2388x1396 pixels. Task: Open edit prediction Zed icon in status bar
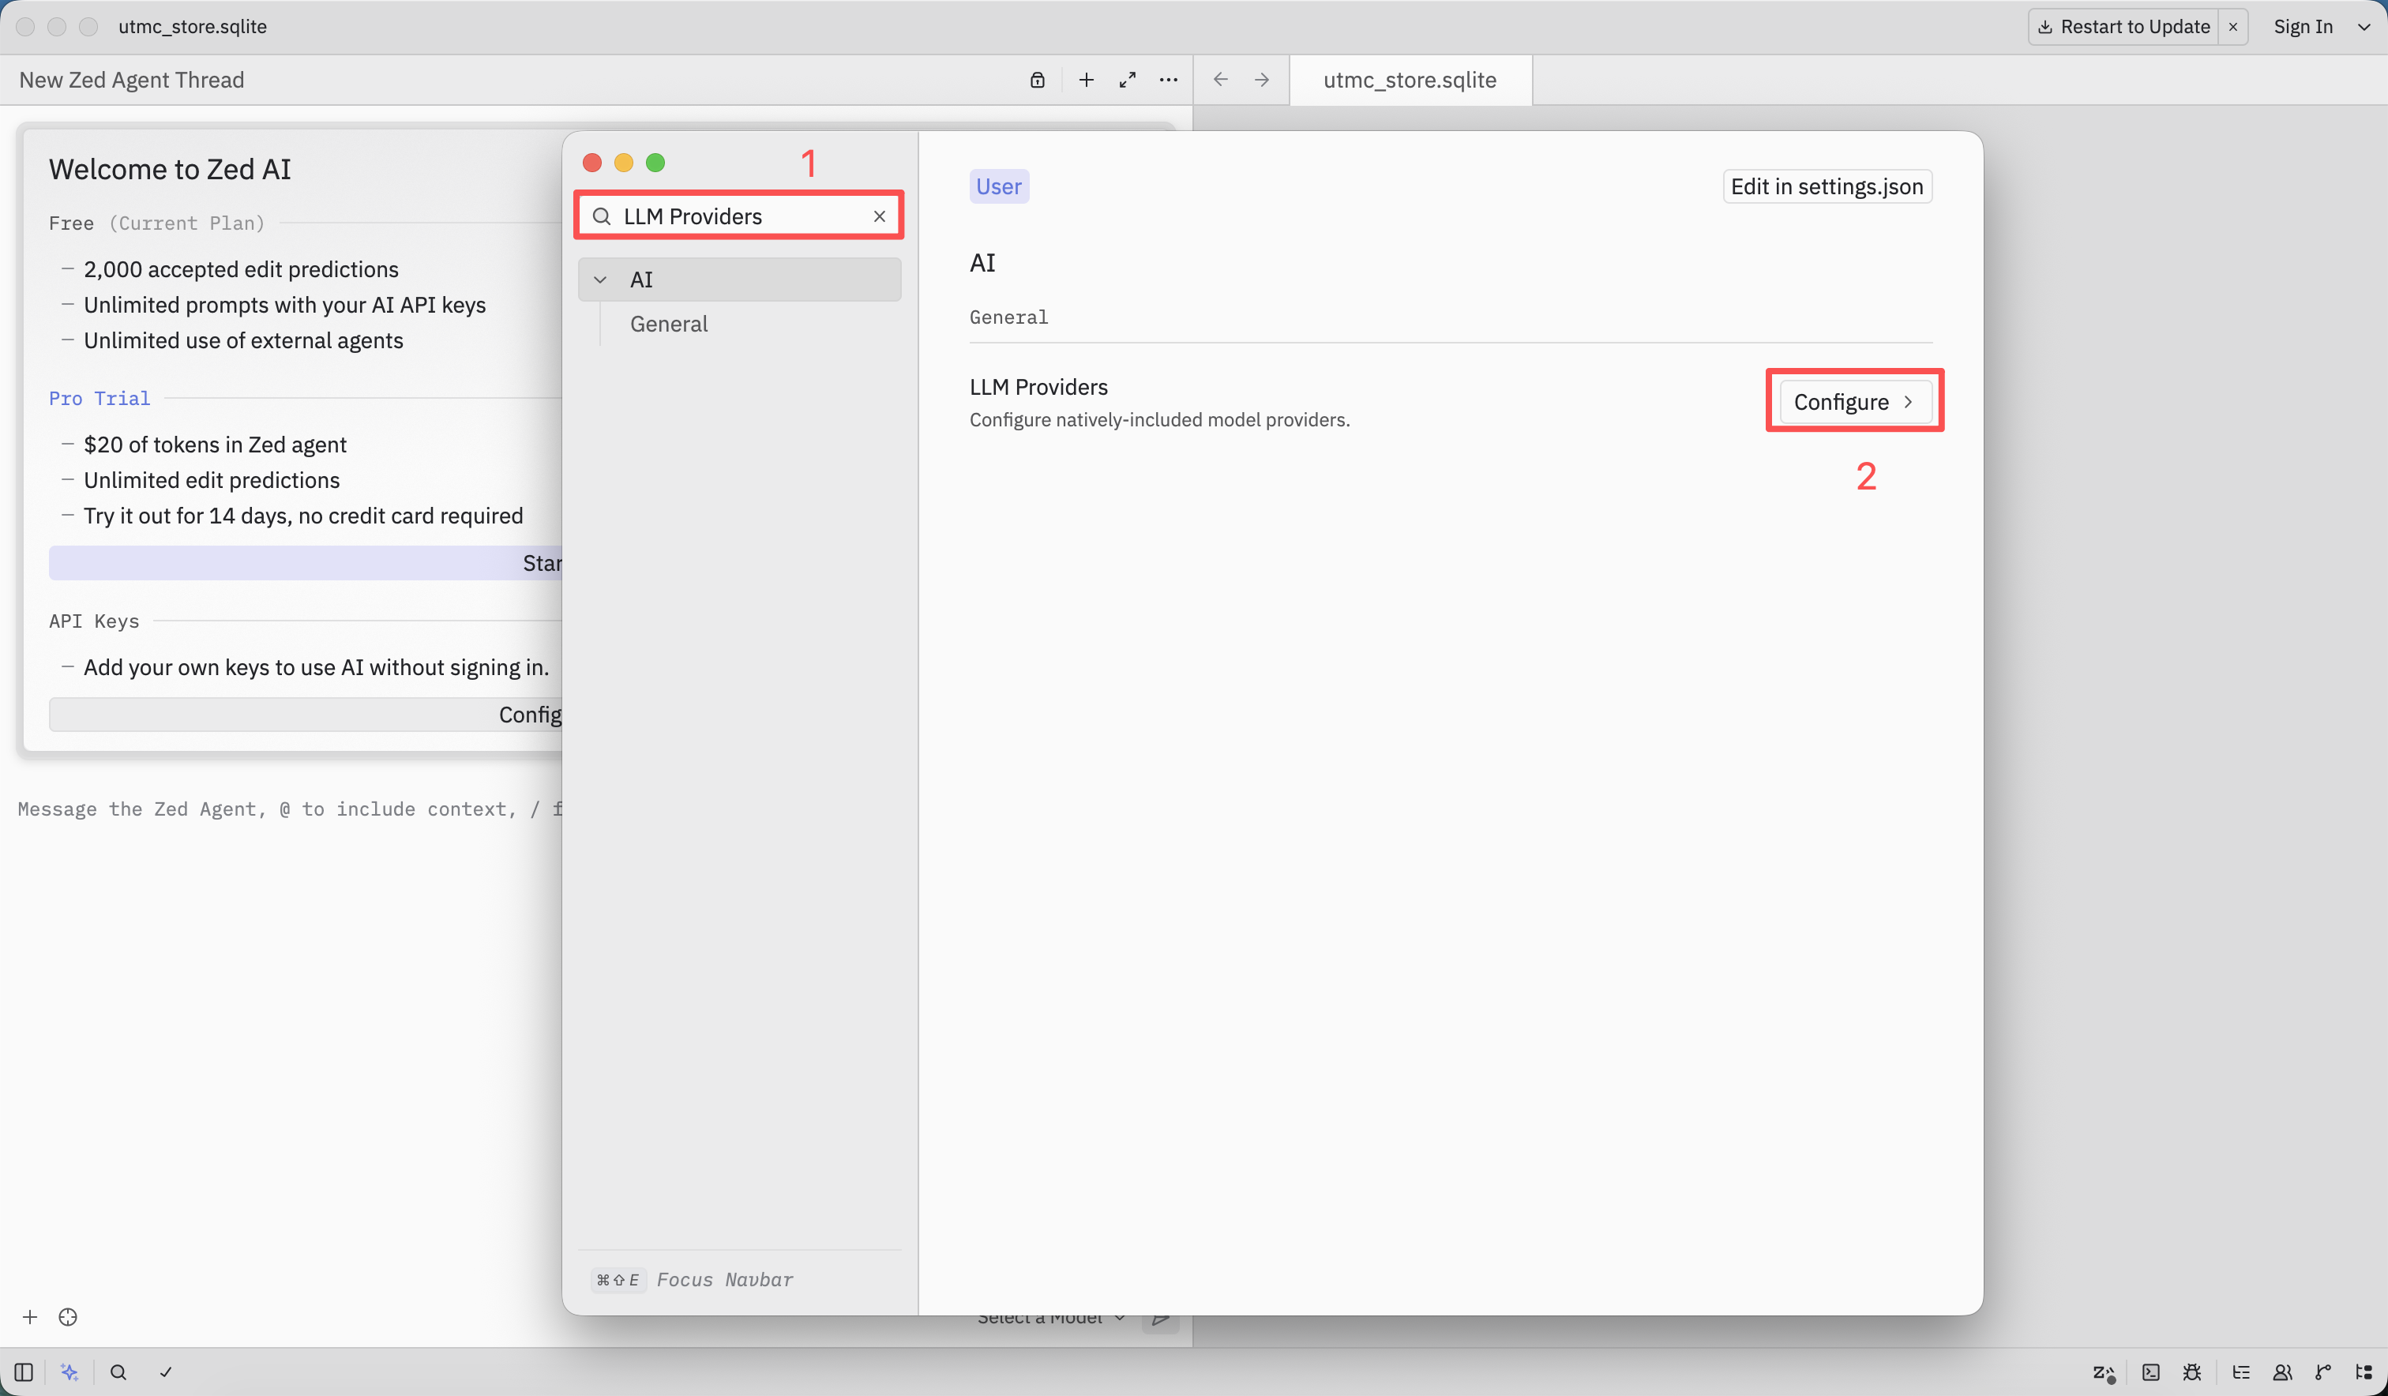(x=2104, y=1372)
